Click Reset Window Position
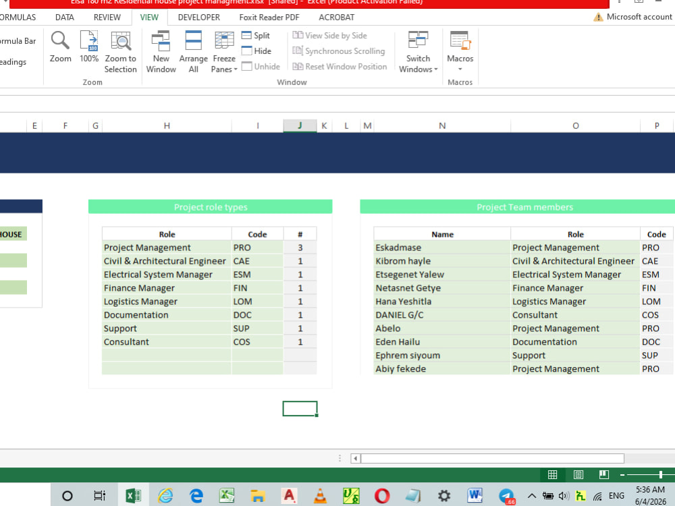 340,66
